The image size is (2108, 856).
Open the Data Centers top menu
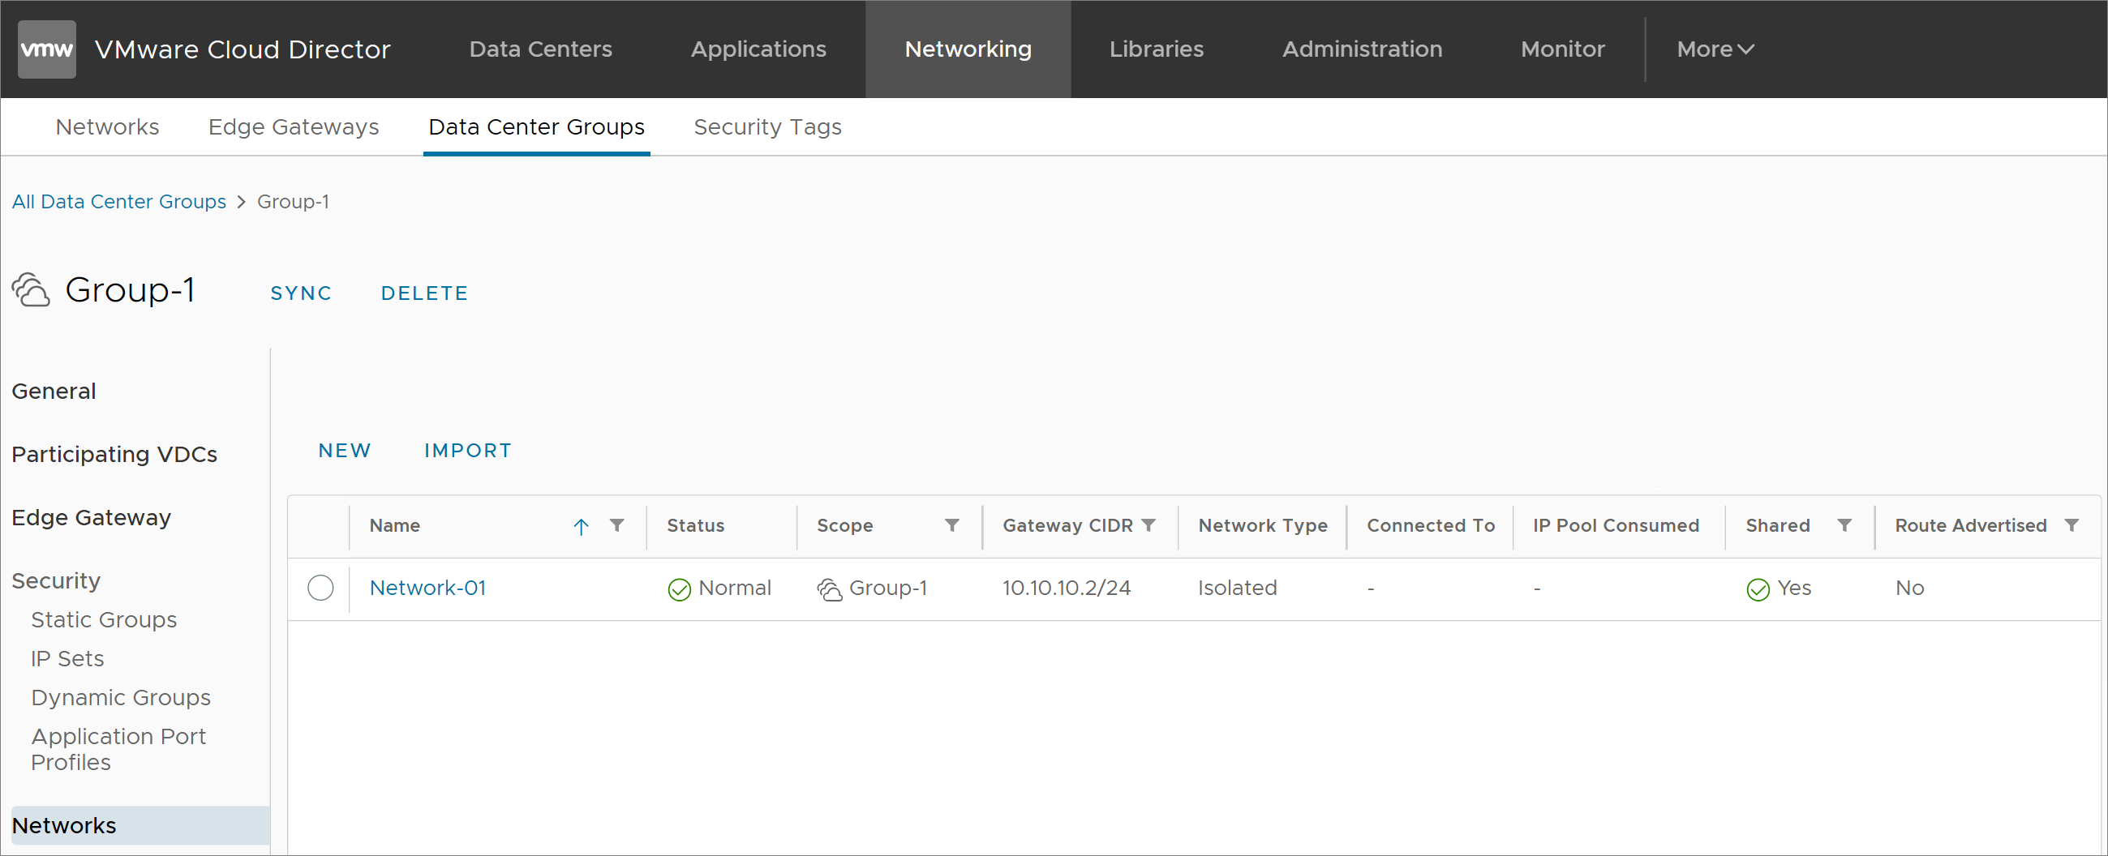541,49
